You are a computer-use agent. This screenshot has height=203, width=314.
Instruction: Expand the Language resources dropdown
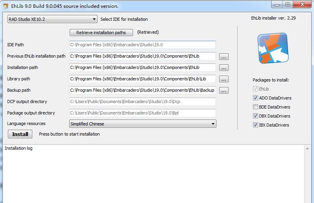click(x=142, y=124)
